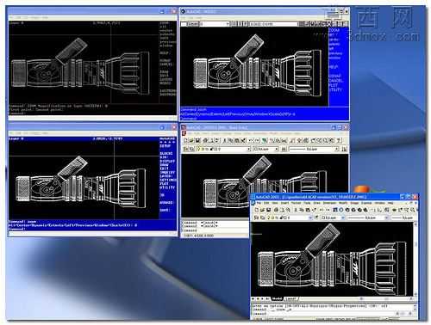
Task: Click Print icon in half-covered middle AutoCAD window
Action: click(205, 140)
